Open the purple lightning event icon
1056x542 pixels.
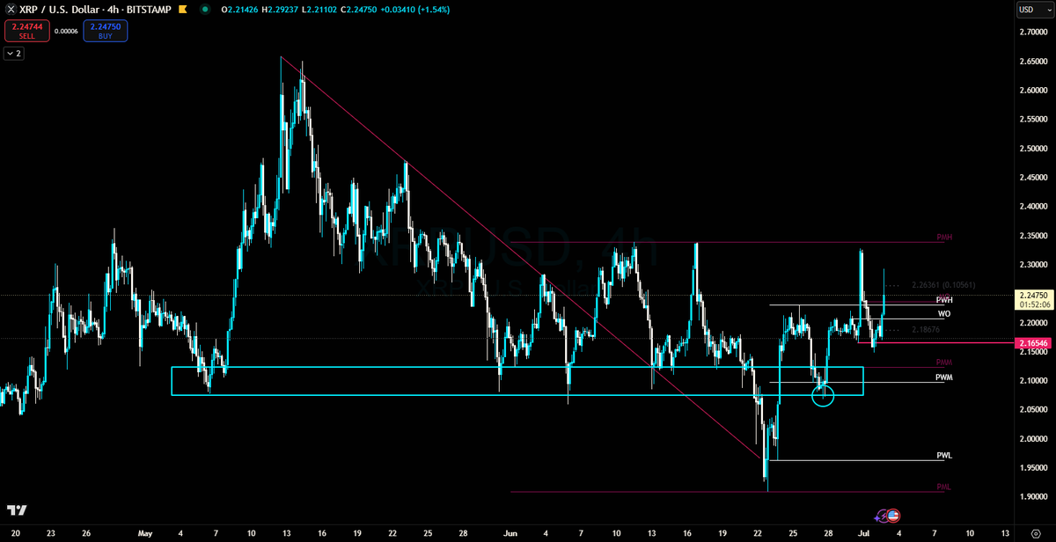pos(881,516)
